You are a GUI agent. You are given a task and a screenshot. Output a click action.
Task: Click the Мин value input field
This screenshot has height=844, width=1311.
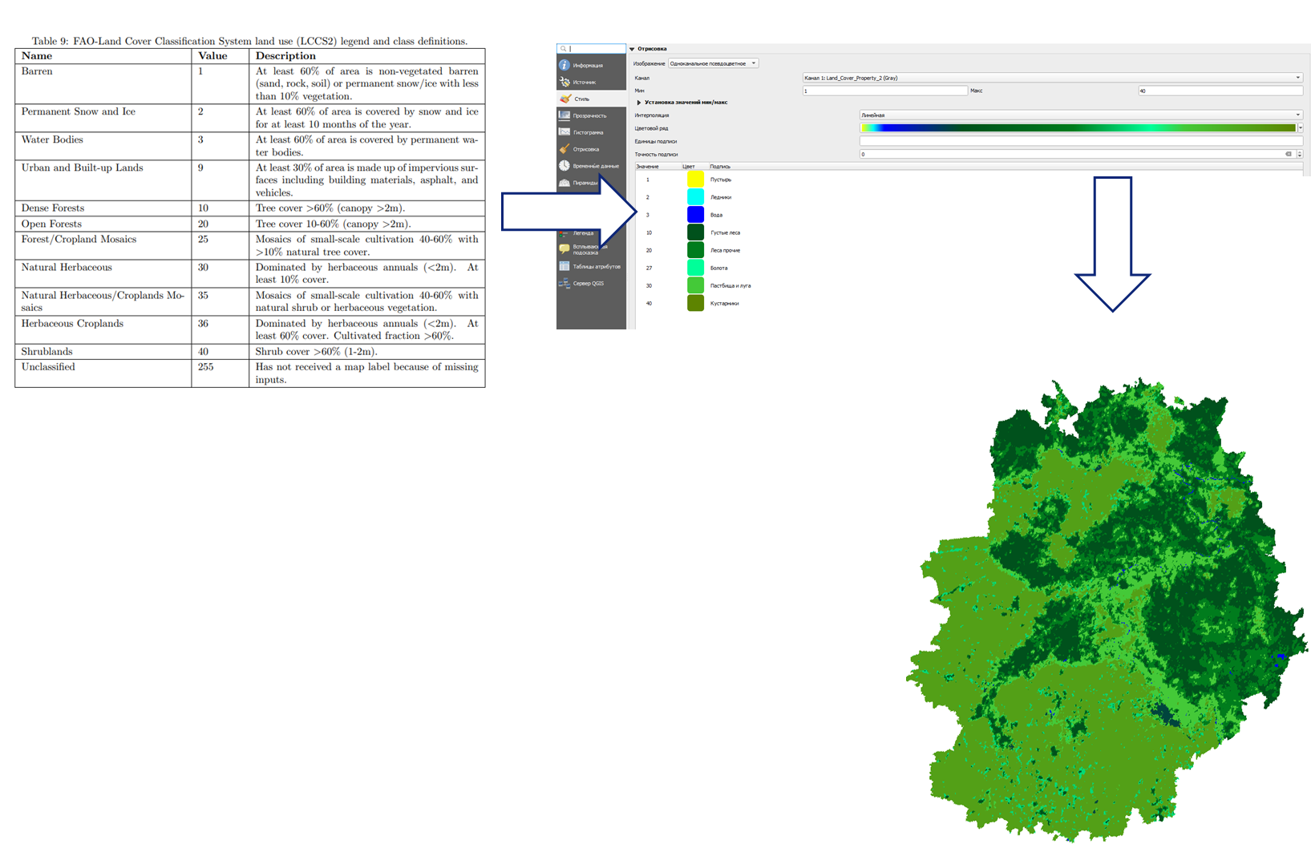[884, 91]
